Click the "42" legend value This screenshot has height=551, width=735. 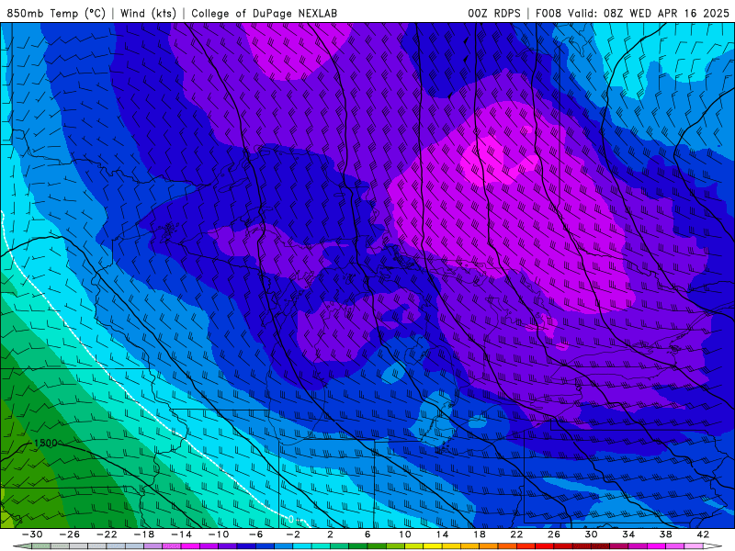coord(703,534)
